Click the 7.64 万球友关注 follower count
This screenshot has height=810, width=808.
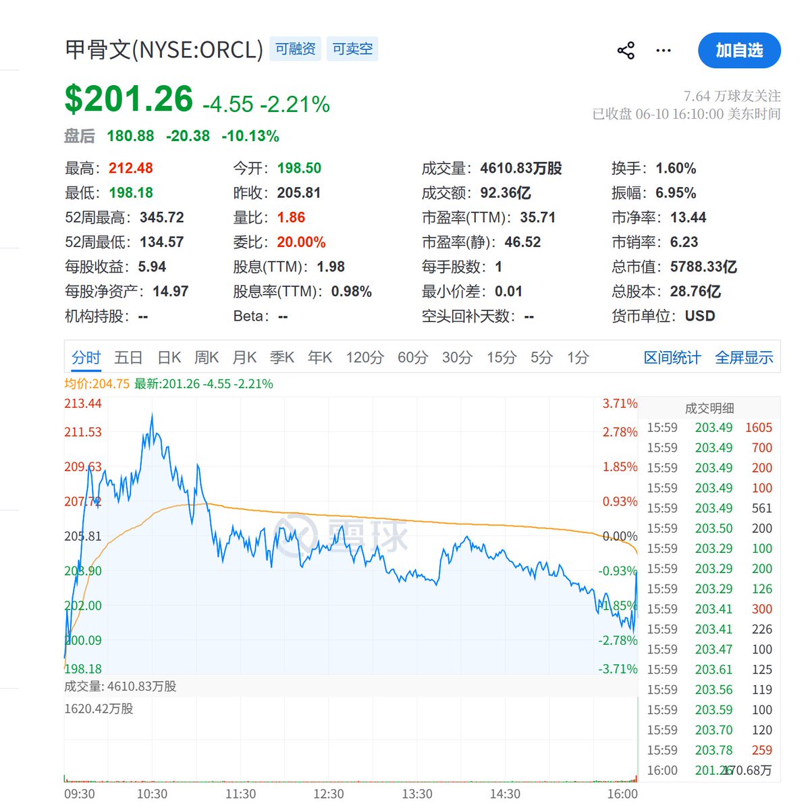[732, 96]
